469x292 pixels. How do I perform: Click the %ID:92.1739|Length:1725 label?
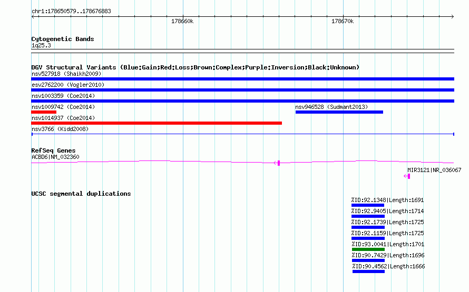(x=387, y=222)
